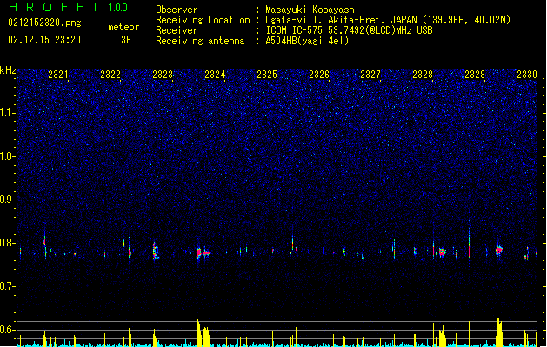Click the 2325 time marker
Image resolution: width=547 pixels, height=347 pixels.
tap(267, 75)
